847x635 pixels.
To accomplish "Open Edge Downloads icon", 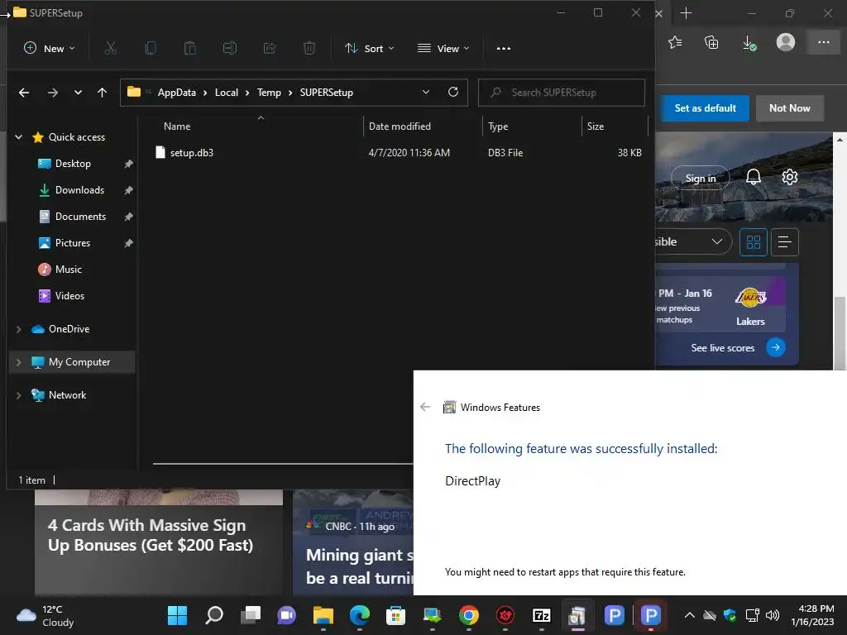I will click(x=749, y=42).
